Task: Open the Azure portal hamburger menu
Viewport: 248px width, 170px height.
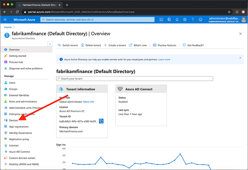Action: pos(5,19)
